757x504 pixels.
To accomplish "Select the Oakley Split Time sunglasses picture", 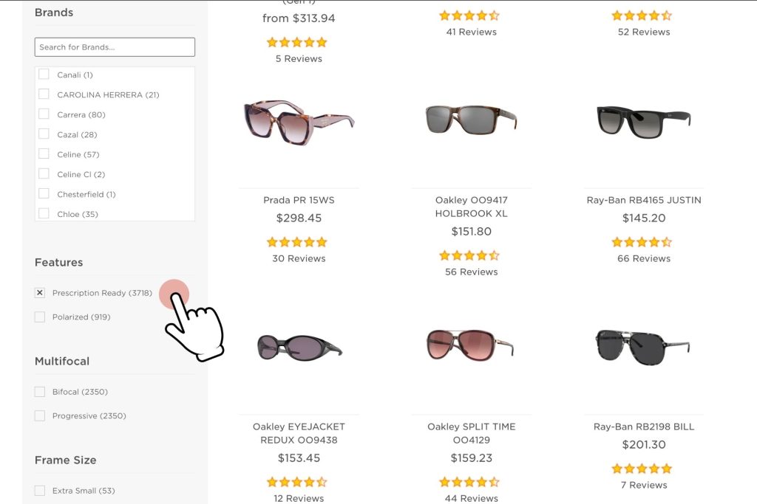I will tap(471, 345).
